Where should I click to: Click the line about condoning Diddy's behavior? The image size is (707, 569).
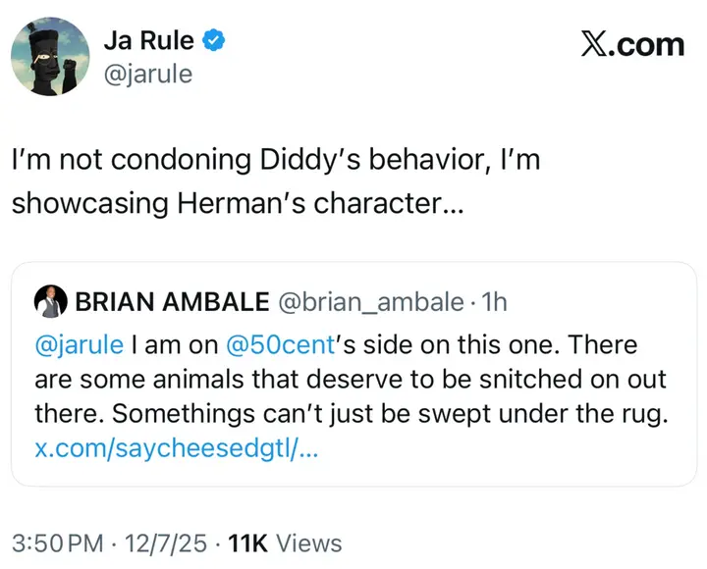[x=276, y=160]
